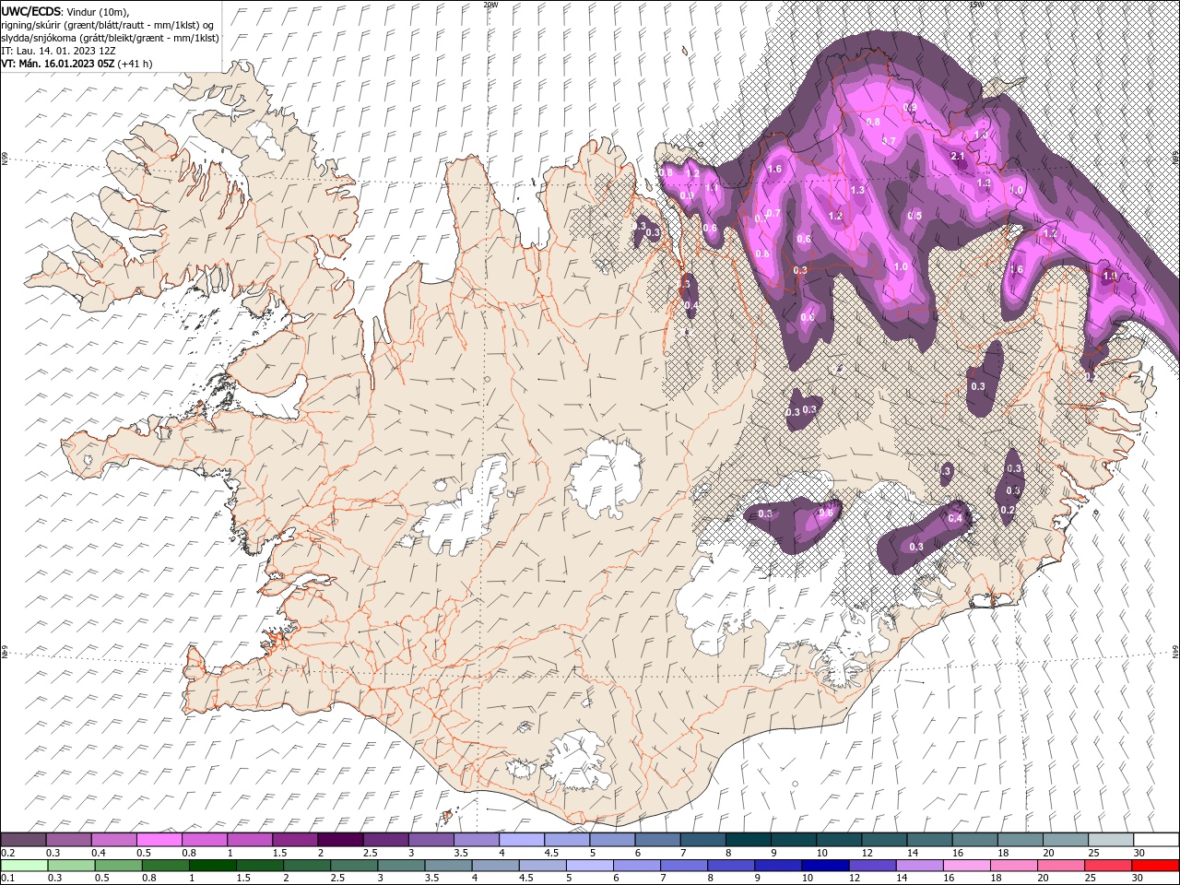Click the 'rigning/skúrir' legend description line
Screen dimensions: 1180x885
tap(107, 25)
